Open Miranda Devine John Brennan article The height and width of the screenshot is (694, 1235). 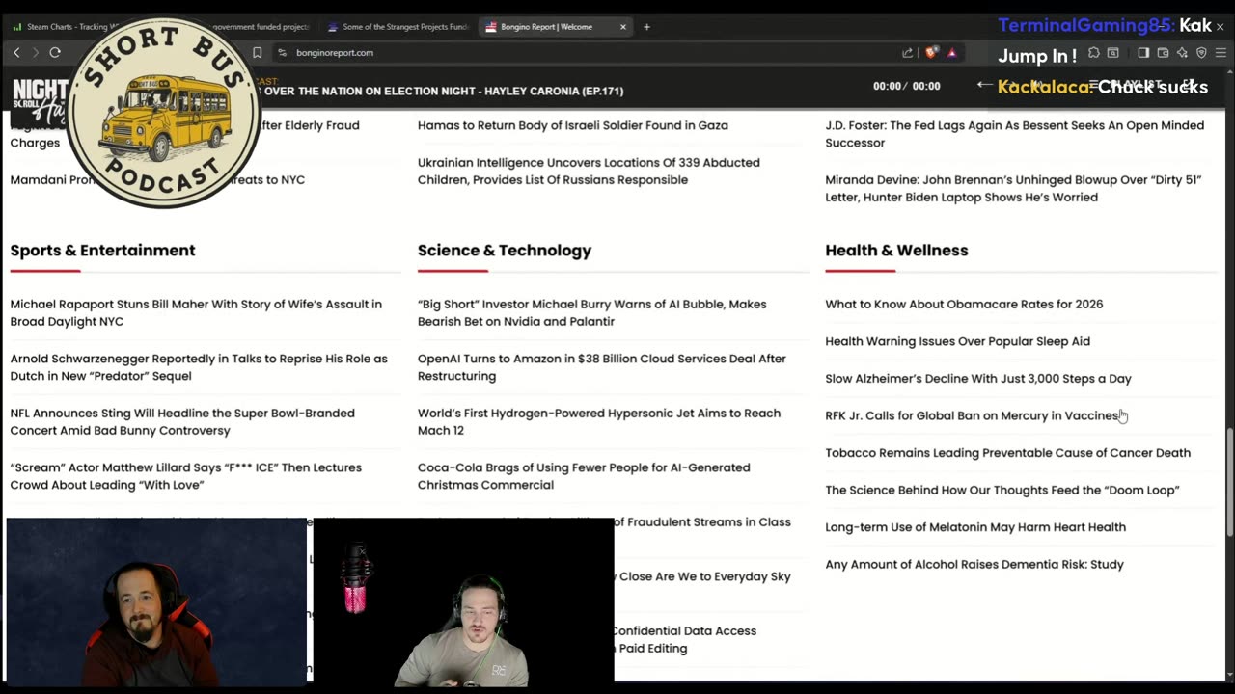tap(1013, 189)
